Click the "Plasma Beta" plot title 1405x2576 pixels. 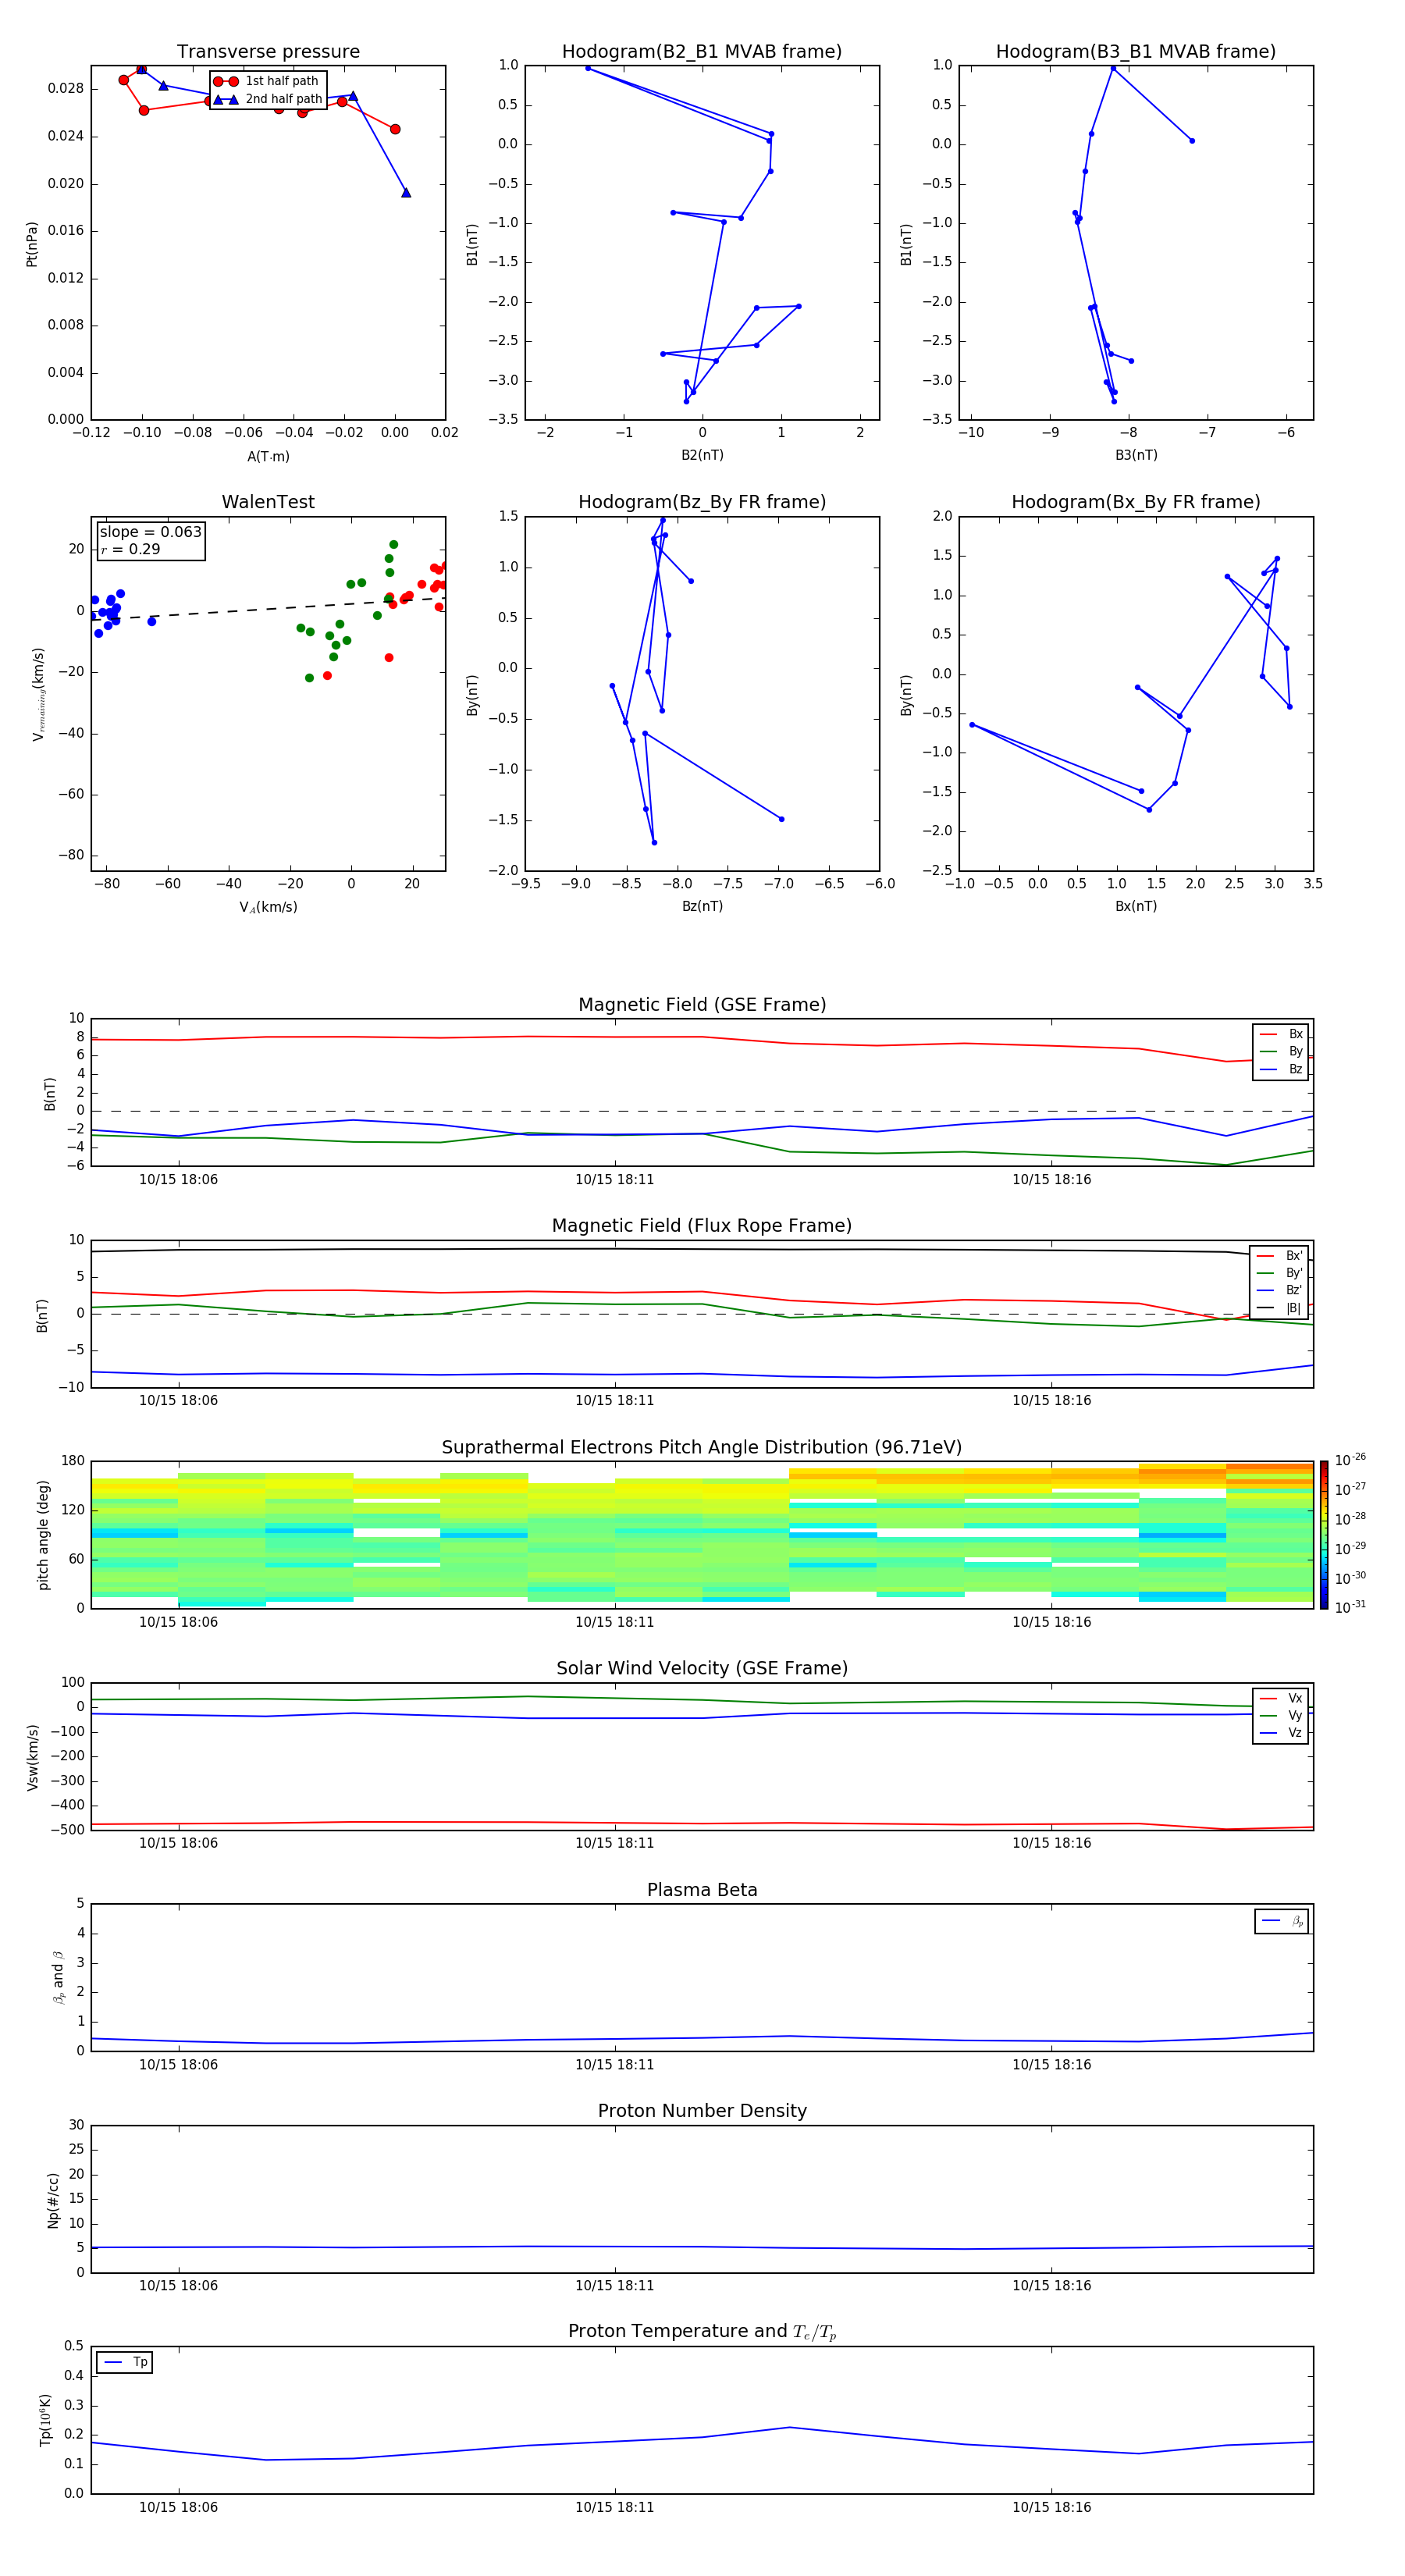coord(702,1891)
